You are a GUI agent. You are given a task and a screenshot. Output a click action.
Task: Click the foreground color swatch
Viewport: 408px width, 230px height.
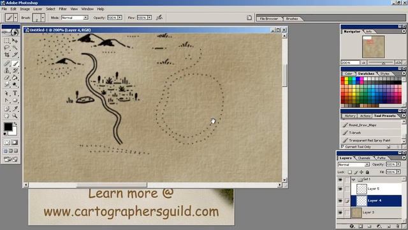coord(8,126)
